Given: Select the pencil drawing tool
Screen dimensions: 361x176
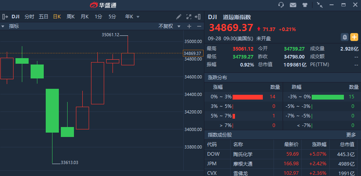Looking at the screenshot, I should [x=179, y=17].
